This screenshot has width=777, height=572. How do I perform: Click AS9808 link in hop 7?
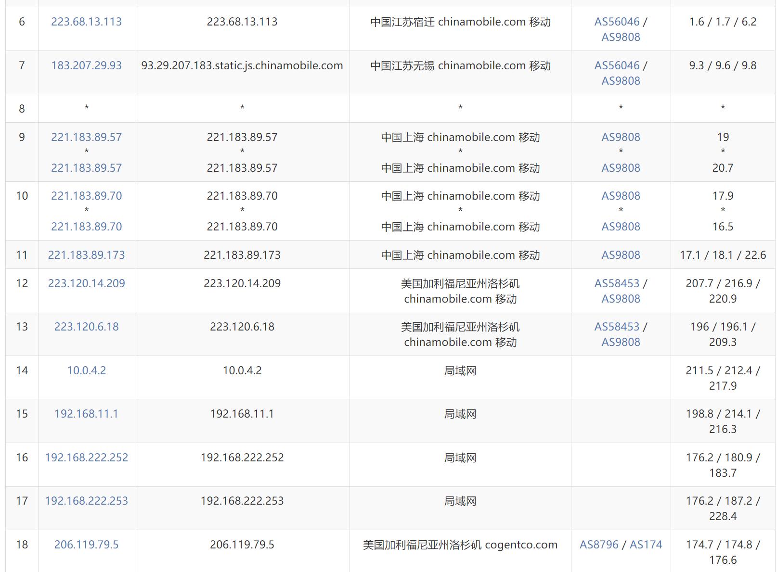(x=621, y=81)
